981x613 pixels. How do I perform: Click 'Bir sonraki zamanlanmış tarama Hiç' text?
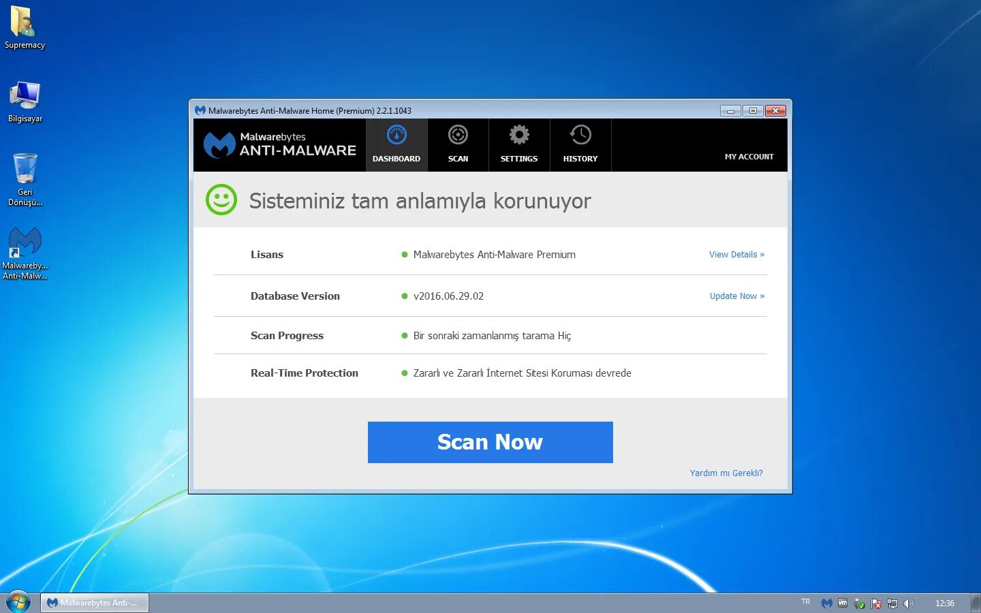tap(492, 335)
